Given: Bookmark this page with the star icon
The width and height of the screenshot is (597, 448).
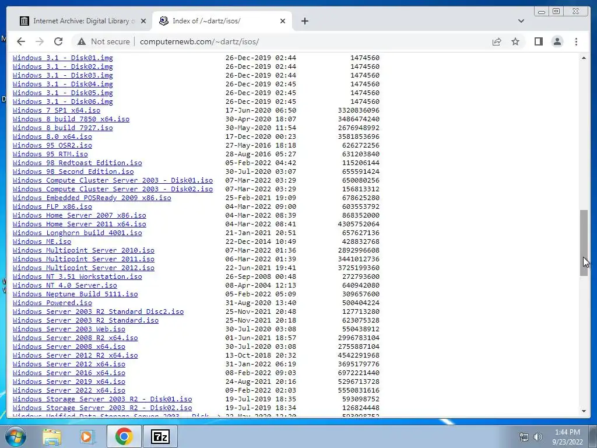Looking at the screenshot, I should click(x=515, y=41).
